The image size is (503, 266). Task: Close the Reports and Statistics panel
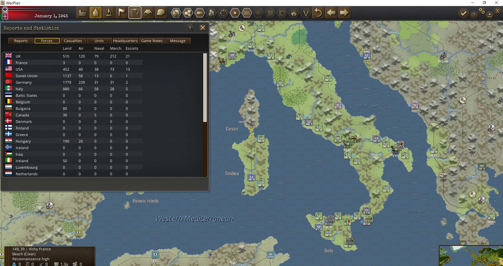click(203, 28)
